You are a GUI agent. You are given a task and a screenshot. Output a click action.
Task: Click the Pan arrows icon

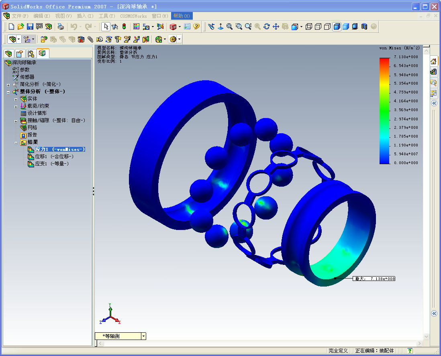click(x=276, y=27)
